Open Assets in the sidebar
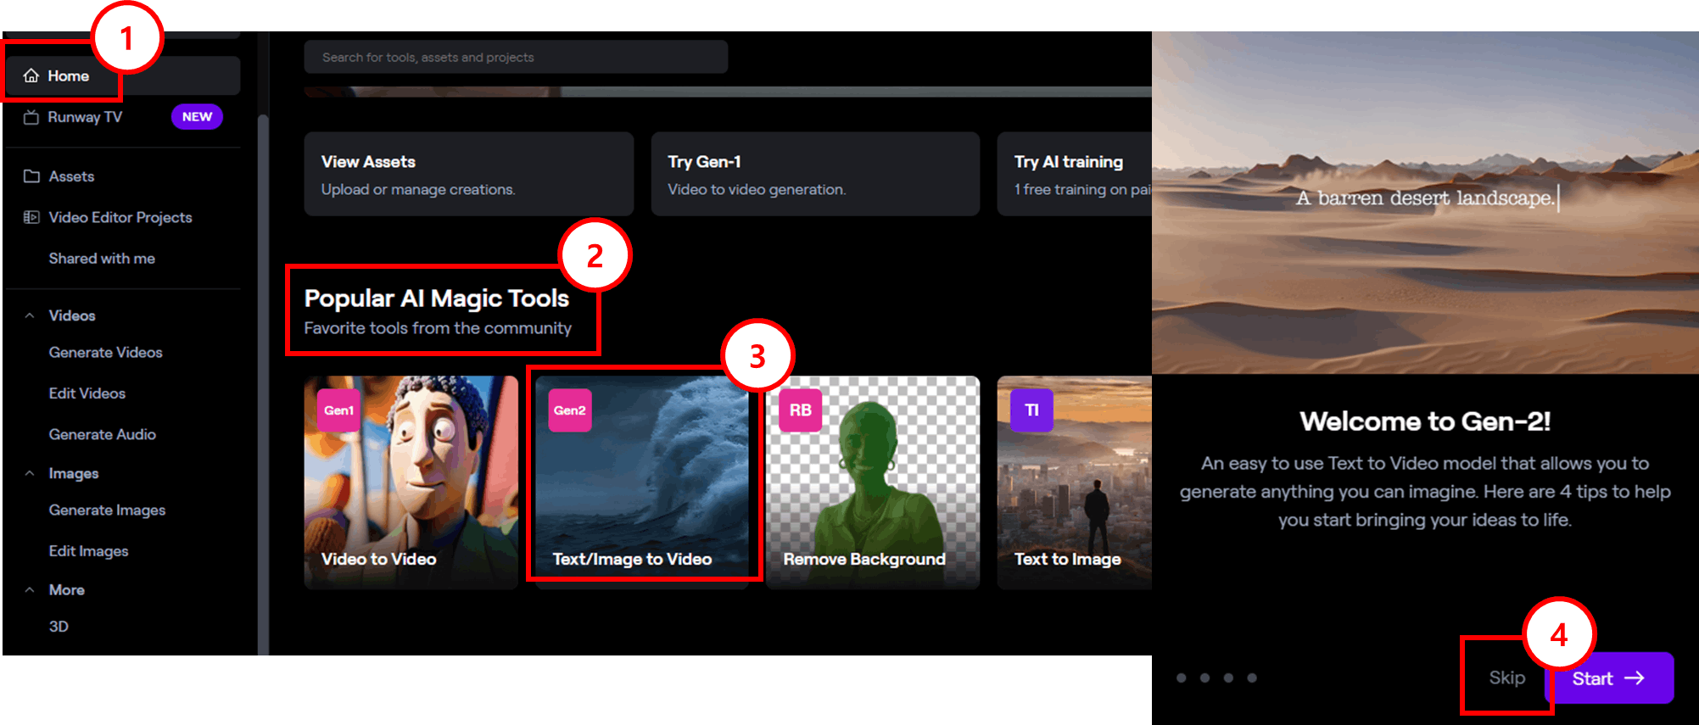 click(71, 176)
